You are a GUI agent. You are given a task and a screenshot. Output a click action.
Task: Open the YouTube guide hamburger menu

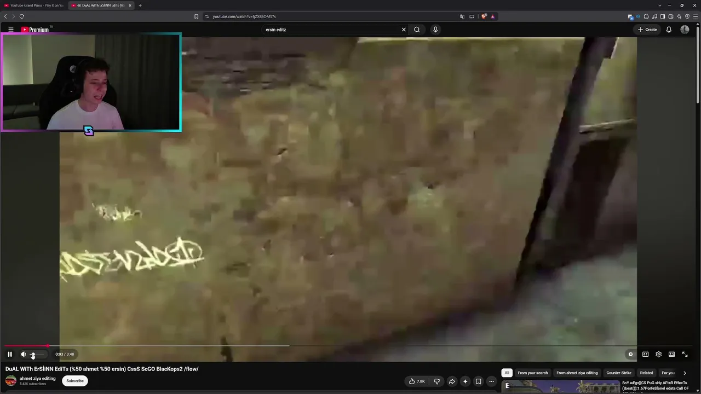(x=11, y=30)
